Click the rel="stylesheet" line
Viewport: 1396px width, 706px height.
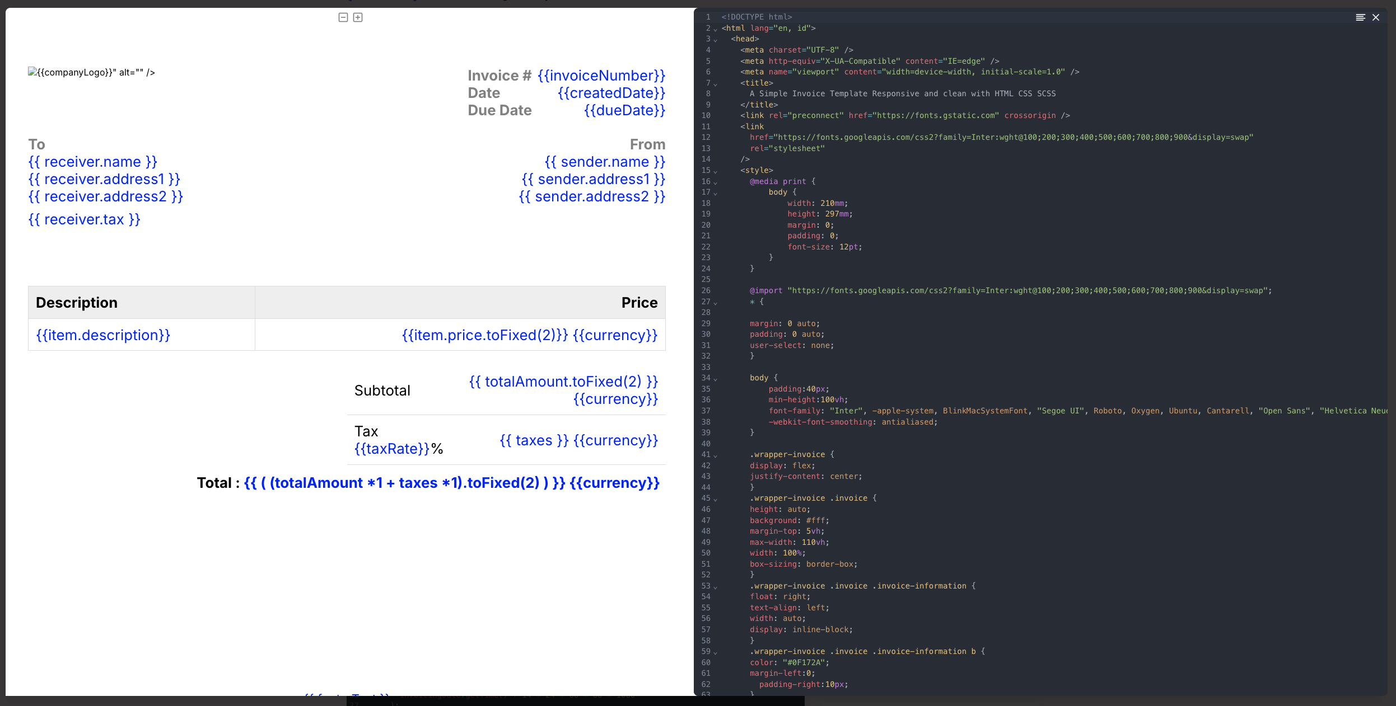(x=787, y=149)
